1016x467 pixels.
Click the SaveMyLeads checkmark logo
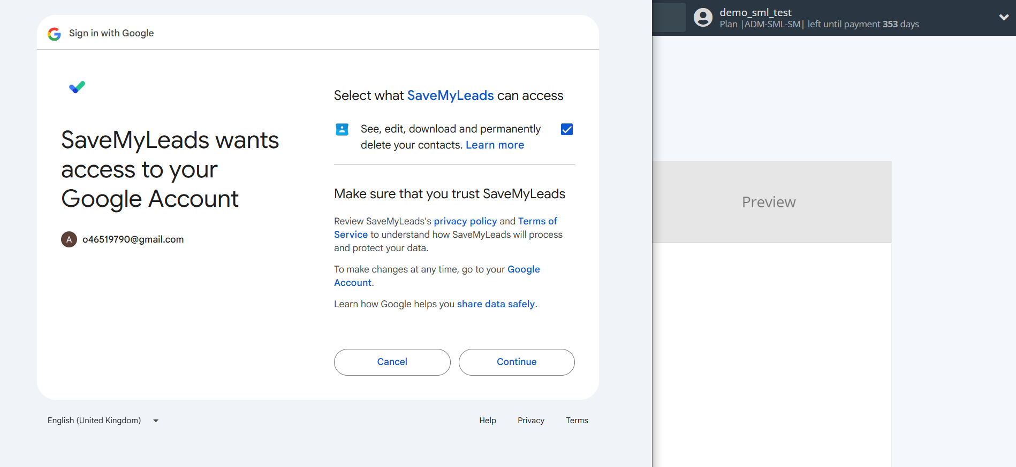tap(77, 87)
